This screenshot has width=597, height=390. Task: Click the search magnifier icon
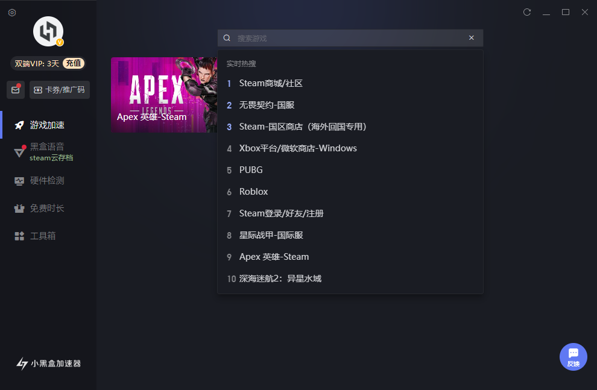pos(227,38)
